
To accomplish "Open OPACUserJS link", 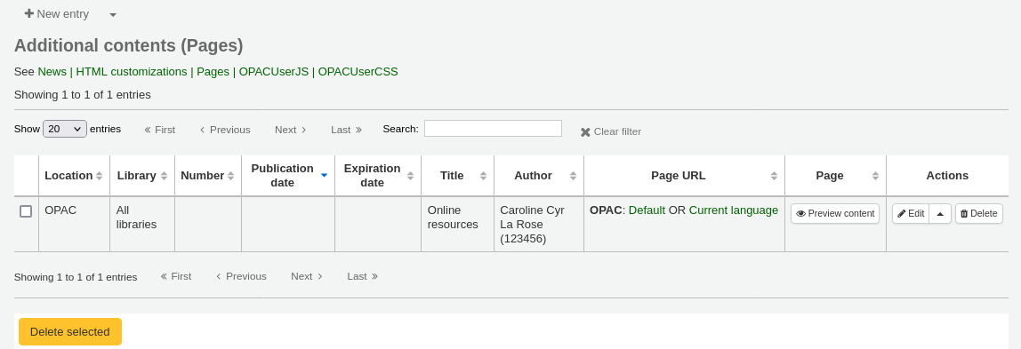I will point(274,72).
